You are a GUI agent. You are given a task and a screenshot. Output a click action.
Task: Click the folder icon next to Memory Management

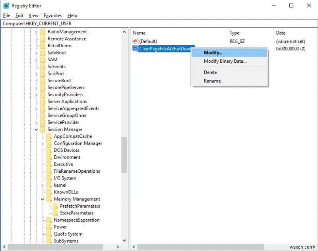click(48, 199)
